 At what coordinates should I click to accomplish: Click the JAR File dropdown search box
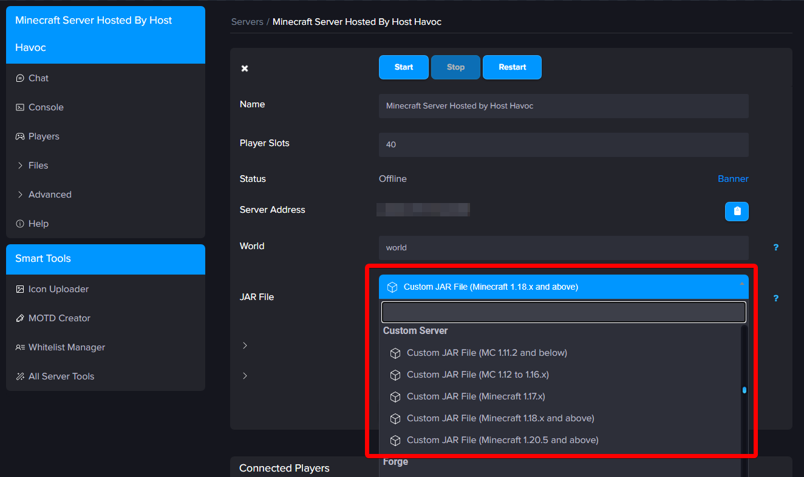564,312
